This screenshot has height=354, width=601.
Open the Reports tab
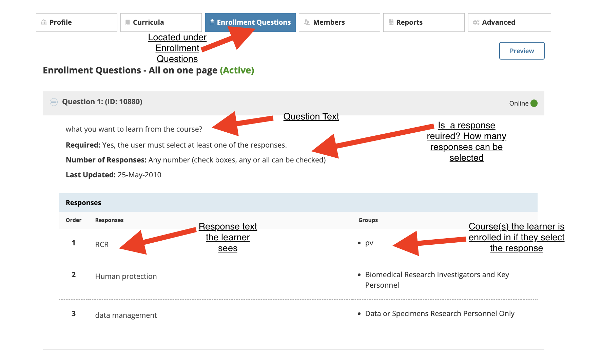tap(424, 22)
